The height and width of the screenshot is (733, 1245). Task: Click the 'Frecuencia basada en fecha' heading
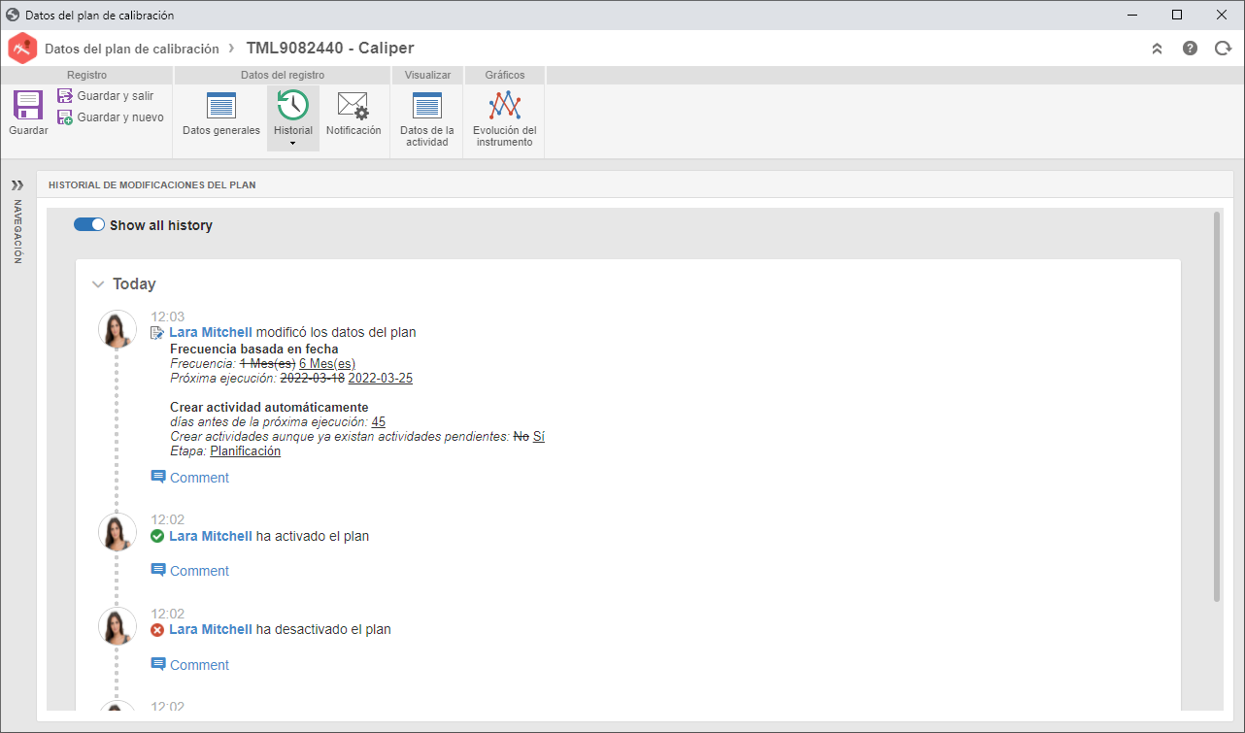tap(254, 350)
